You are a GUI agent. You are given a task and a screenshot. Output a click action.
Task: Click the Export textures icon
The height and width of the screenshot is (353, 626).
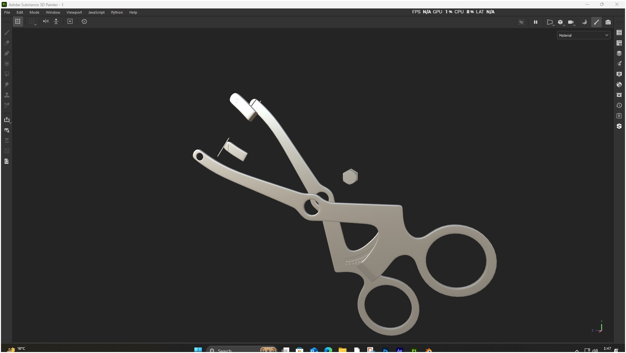(x=7, y=120)
